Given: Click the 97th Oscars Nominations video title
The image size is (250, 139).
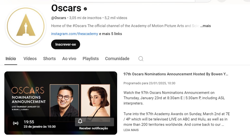Looking at the screenshot, I should point(176,74).
